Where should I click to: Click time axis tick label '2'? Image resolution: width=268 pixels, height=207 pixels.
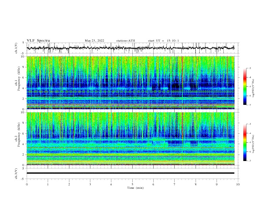pos(69,184)
